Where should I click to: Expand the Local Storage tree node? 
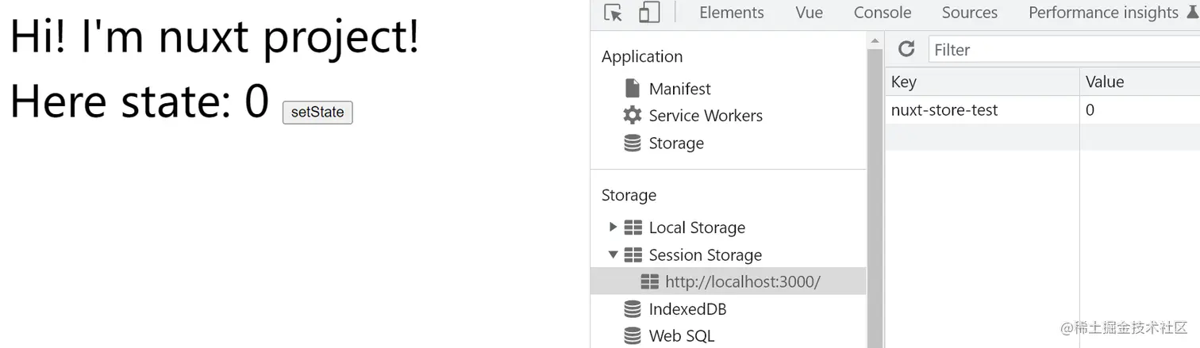pyautogui.click(x=613, y=228)
